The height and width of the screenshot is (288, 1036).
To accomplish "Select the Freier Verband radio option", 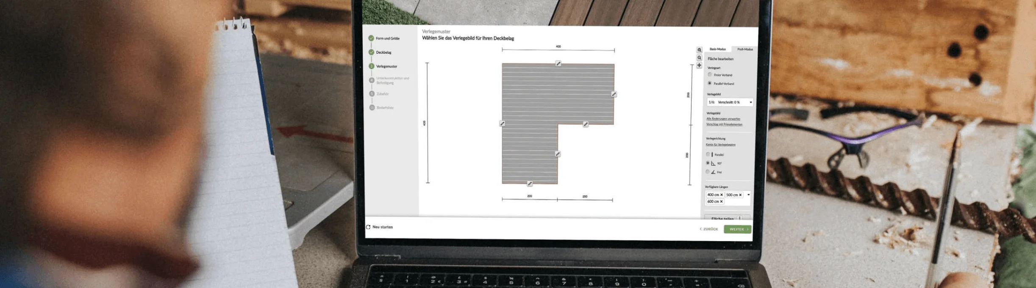I will click(x=710, y=74).
